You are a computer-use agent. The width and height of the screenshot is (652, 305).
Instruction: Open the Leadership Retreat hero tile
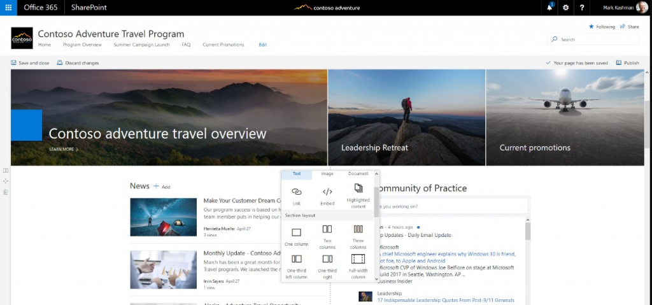407,117
